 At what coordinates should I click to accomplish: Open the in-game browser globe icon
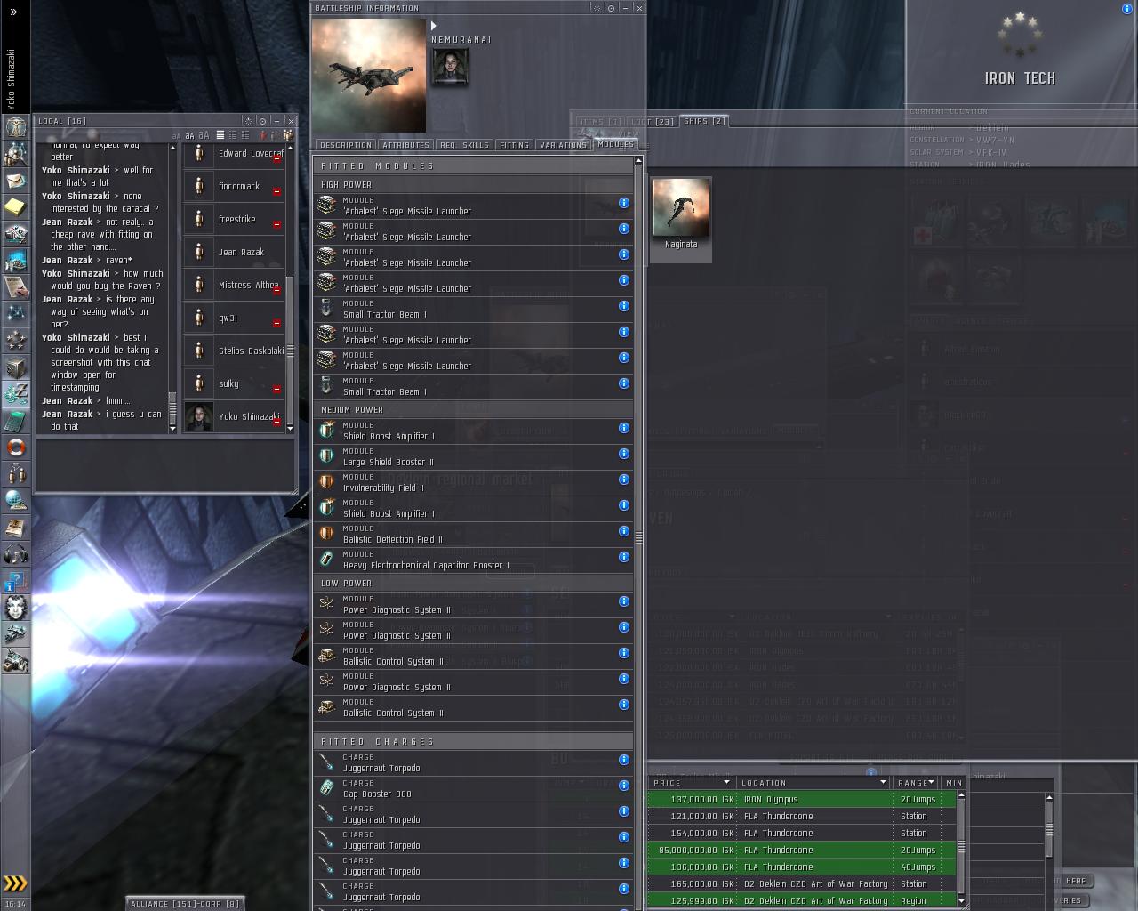(15, 500)
